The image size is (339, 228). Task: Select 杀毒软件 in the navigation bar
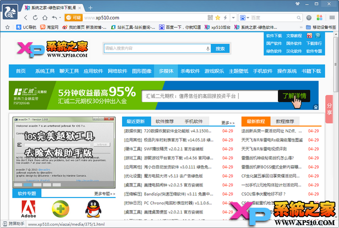tap(190, 71)
